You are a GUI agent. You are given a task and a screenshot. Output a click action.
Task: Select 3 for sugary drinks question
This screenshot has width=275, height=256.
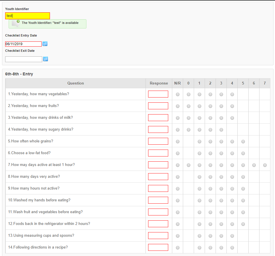[x=221, y=130]
